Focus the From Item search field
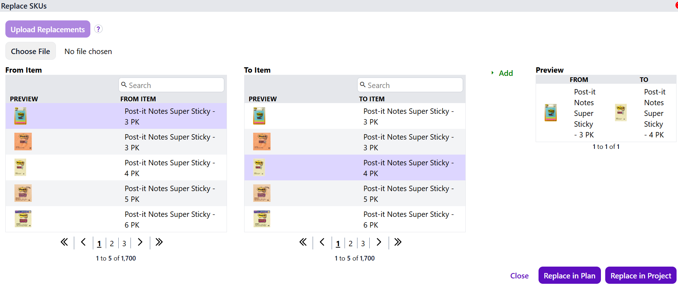Image resolution: width=678 pixels, height=287 pixels. (x=171, y=85)
